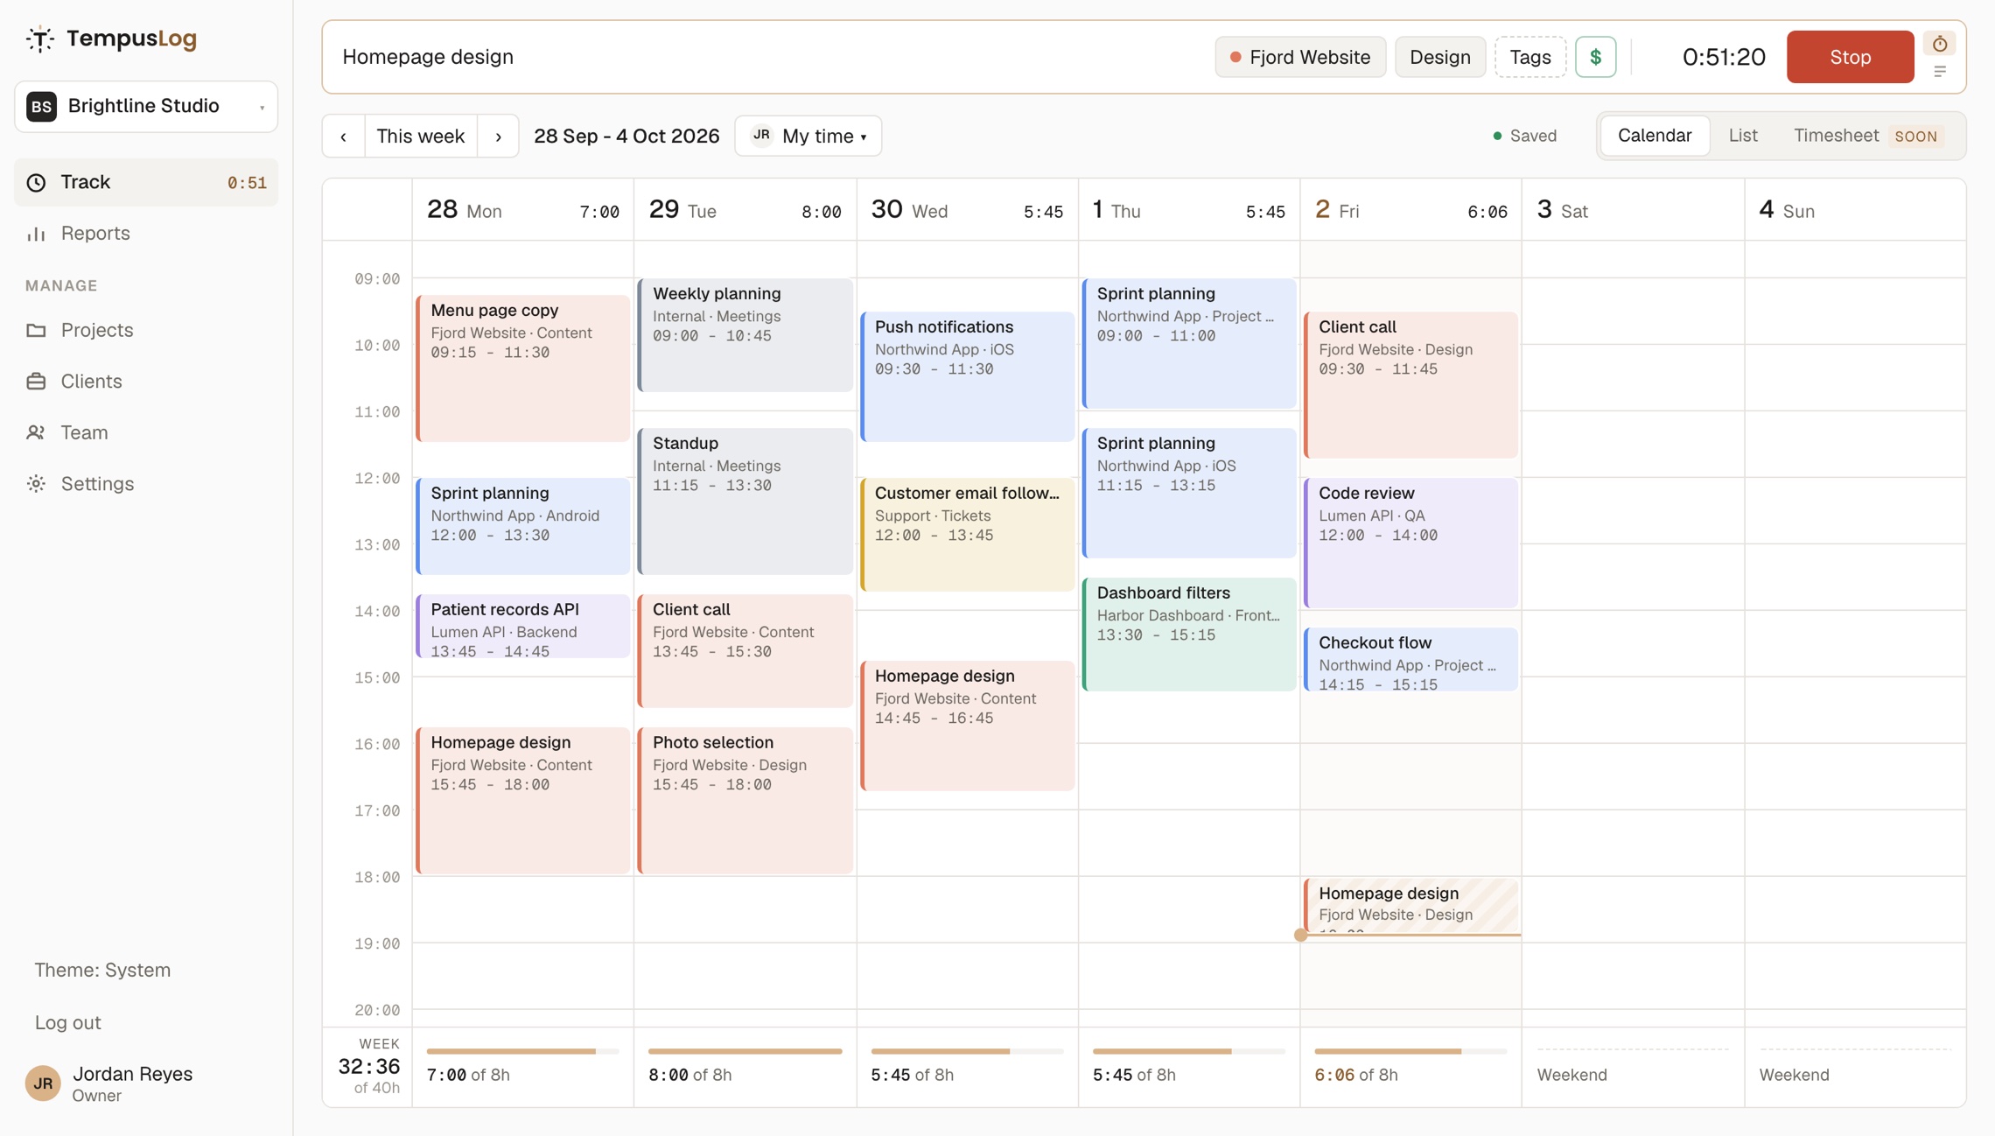
Task: Open Wednesday's Homepage design entry
Action: [x=968, y=726]
